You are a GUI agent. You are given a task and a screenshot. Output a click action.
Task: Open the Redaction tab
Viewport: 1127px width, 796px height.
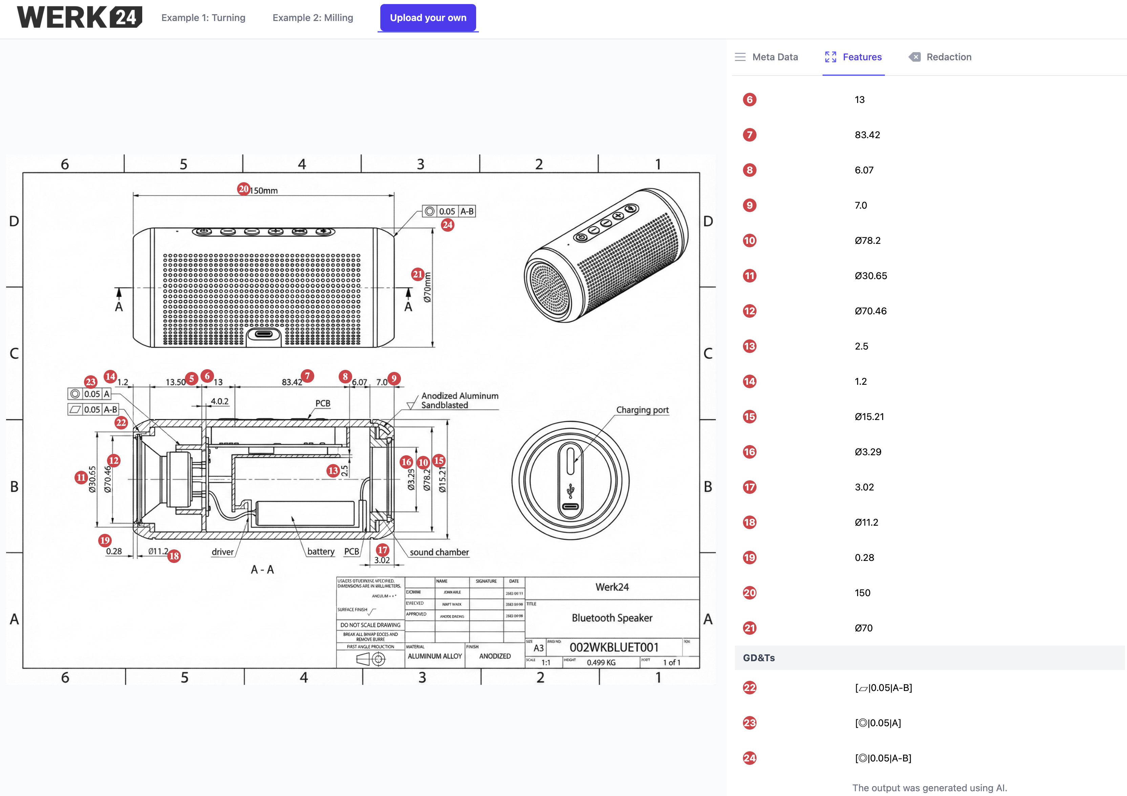[x=940, y=57]
